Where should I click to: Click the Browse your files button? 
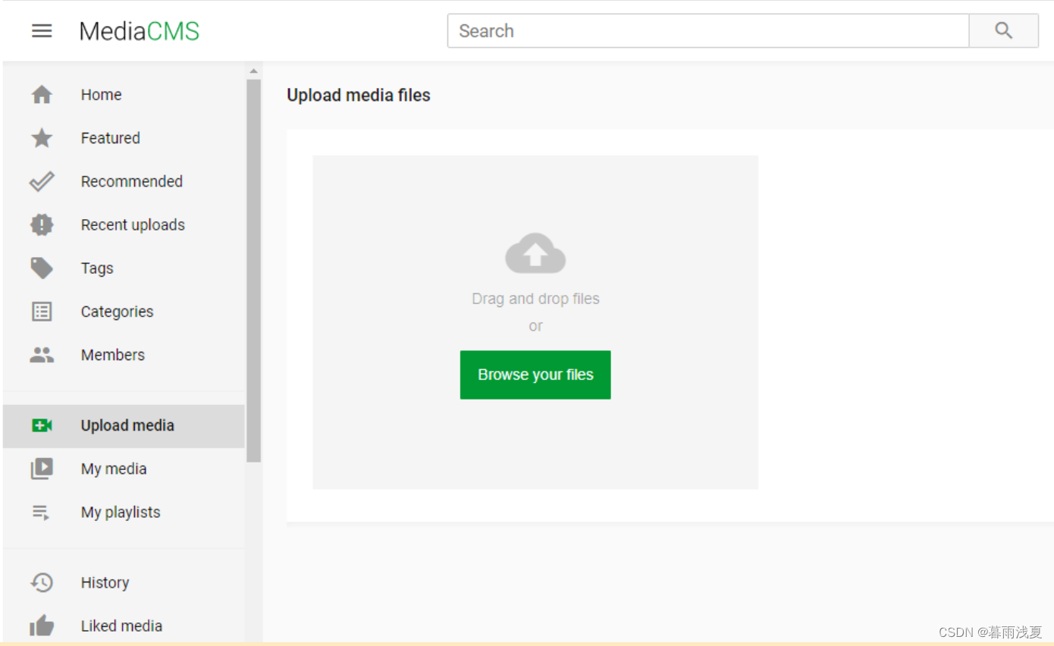[535, 375]
